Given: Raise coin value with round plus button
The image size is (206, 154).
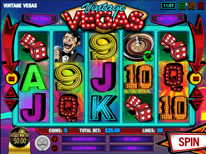Looking at the screenshot, I should coord(55,139).
